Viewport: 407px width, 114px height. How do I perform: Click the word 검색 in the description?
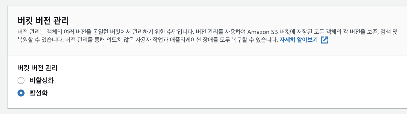tap(385, 32)
